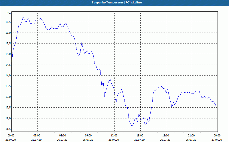The height and width of the screenshot is (143, 229).
Task: Click the 26.07.20 date under the first 00:00
Action: [x=11, y=140]
